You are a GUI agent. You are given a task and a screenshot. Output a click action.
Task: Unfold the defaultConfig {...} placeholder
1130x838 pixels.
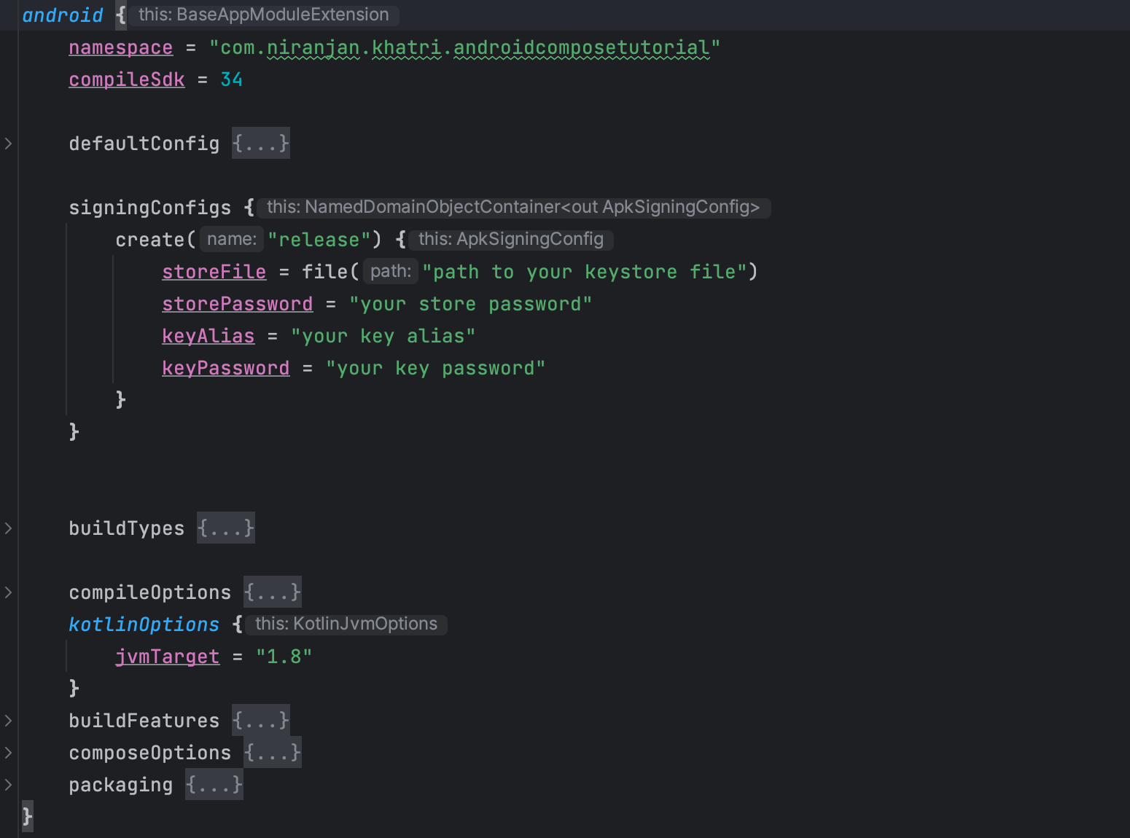click(261, 144)
